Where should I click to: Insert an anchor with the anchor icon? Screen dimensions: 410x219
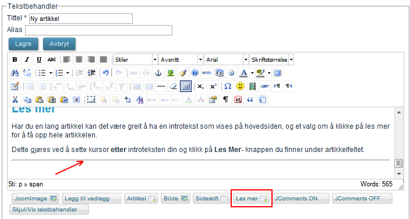(158, 73)
